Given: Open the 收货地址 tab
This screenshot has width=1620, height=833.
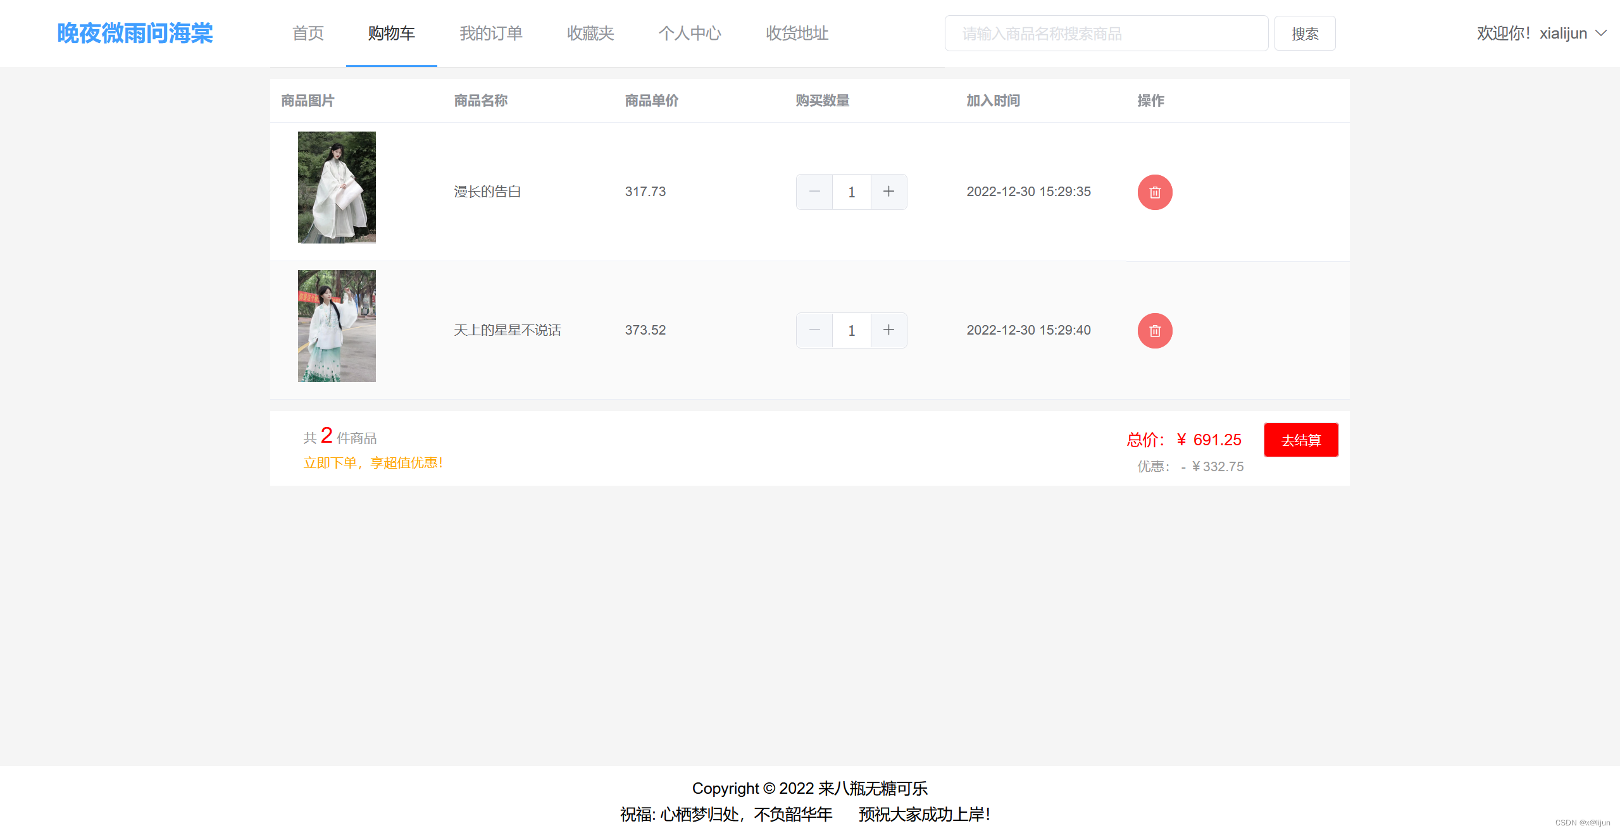Looking at the screenshot, I should (797, 33).
